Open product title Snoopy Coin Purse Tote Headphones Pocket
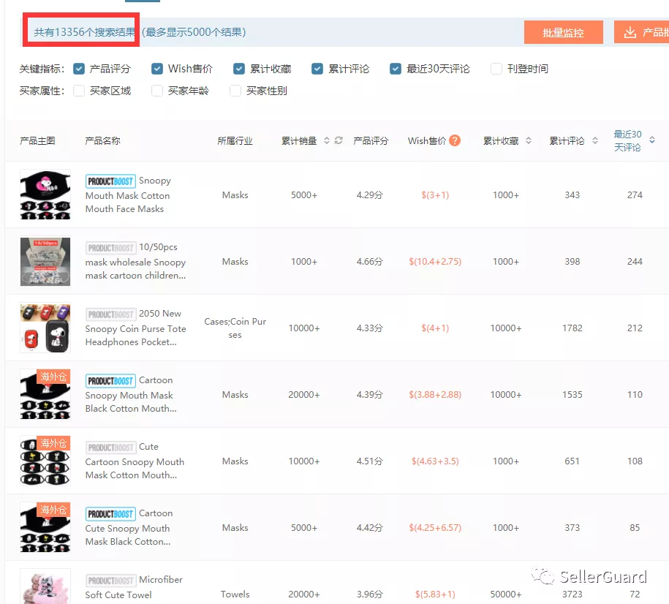Screen dimensions: 669x604 [135, 335]
